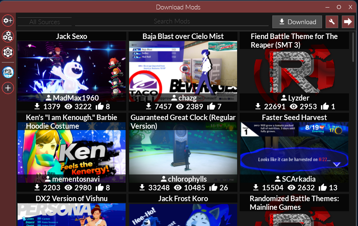The image size is (358, 226).
Task: Select Ken's "I am Kenough." Barbie title
Action: click(72, 121)
